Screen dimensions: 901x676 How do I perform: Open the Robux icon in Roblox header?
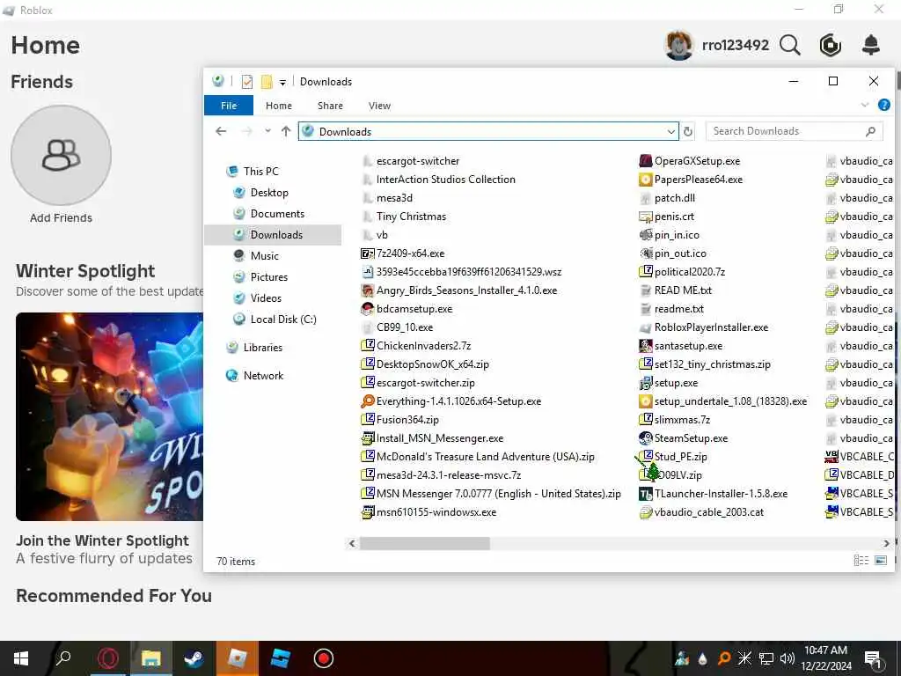tap(830, 45)
